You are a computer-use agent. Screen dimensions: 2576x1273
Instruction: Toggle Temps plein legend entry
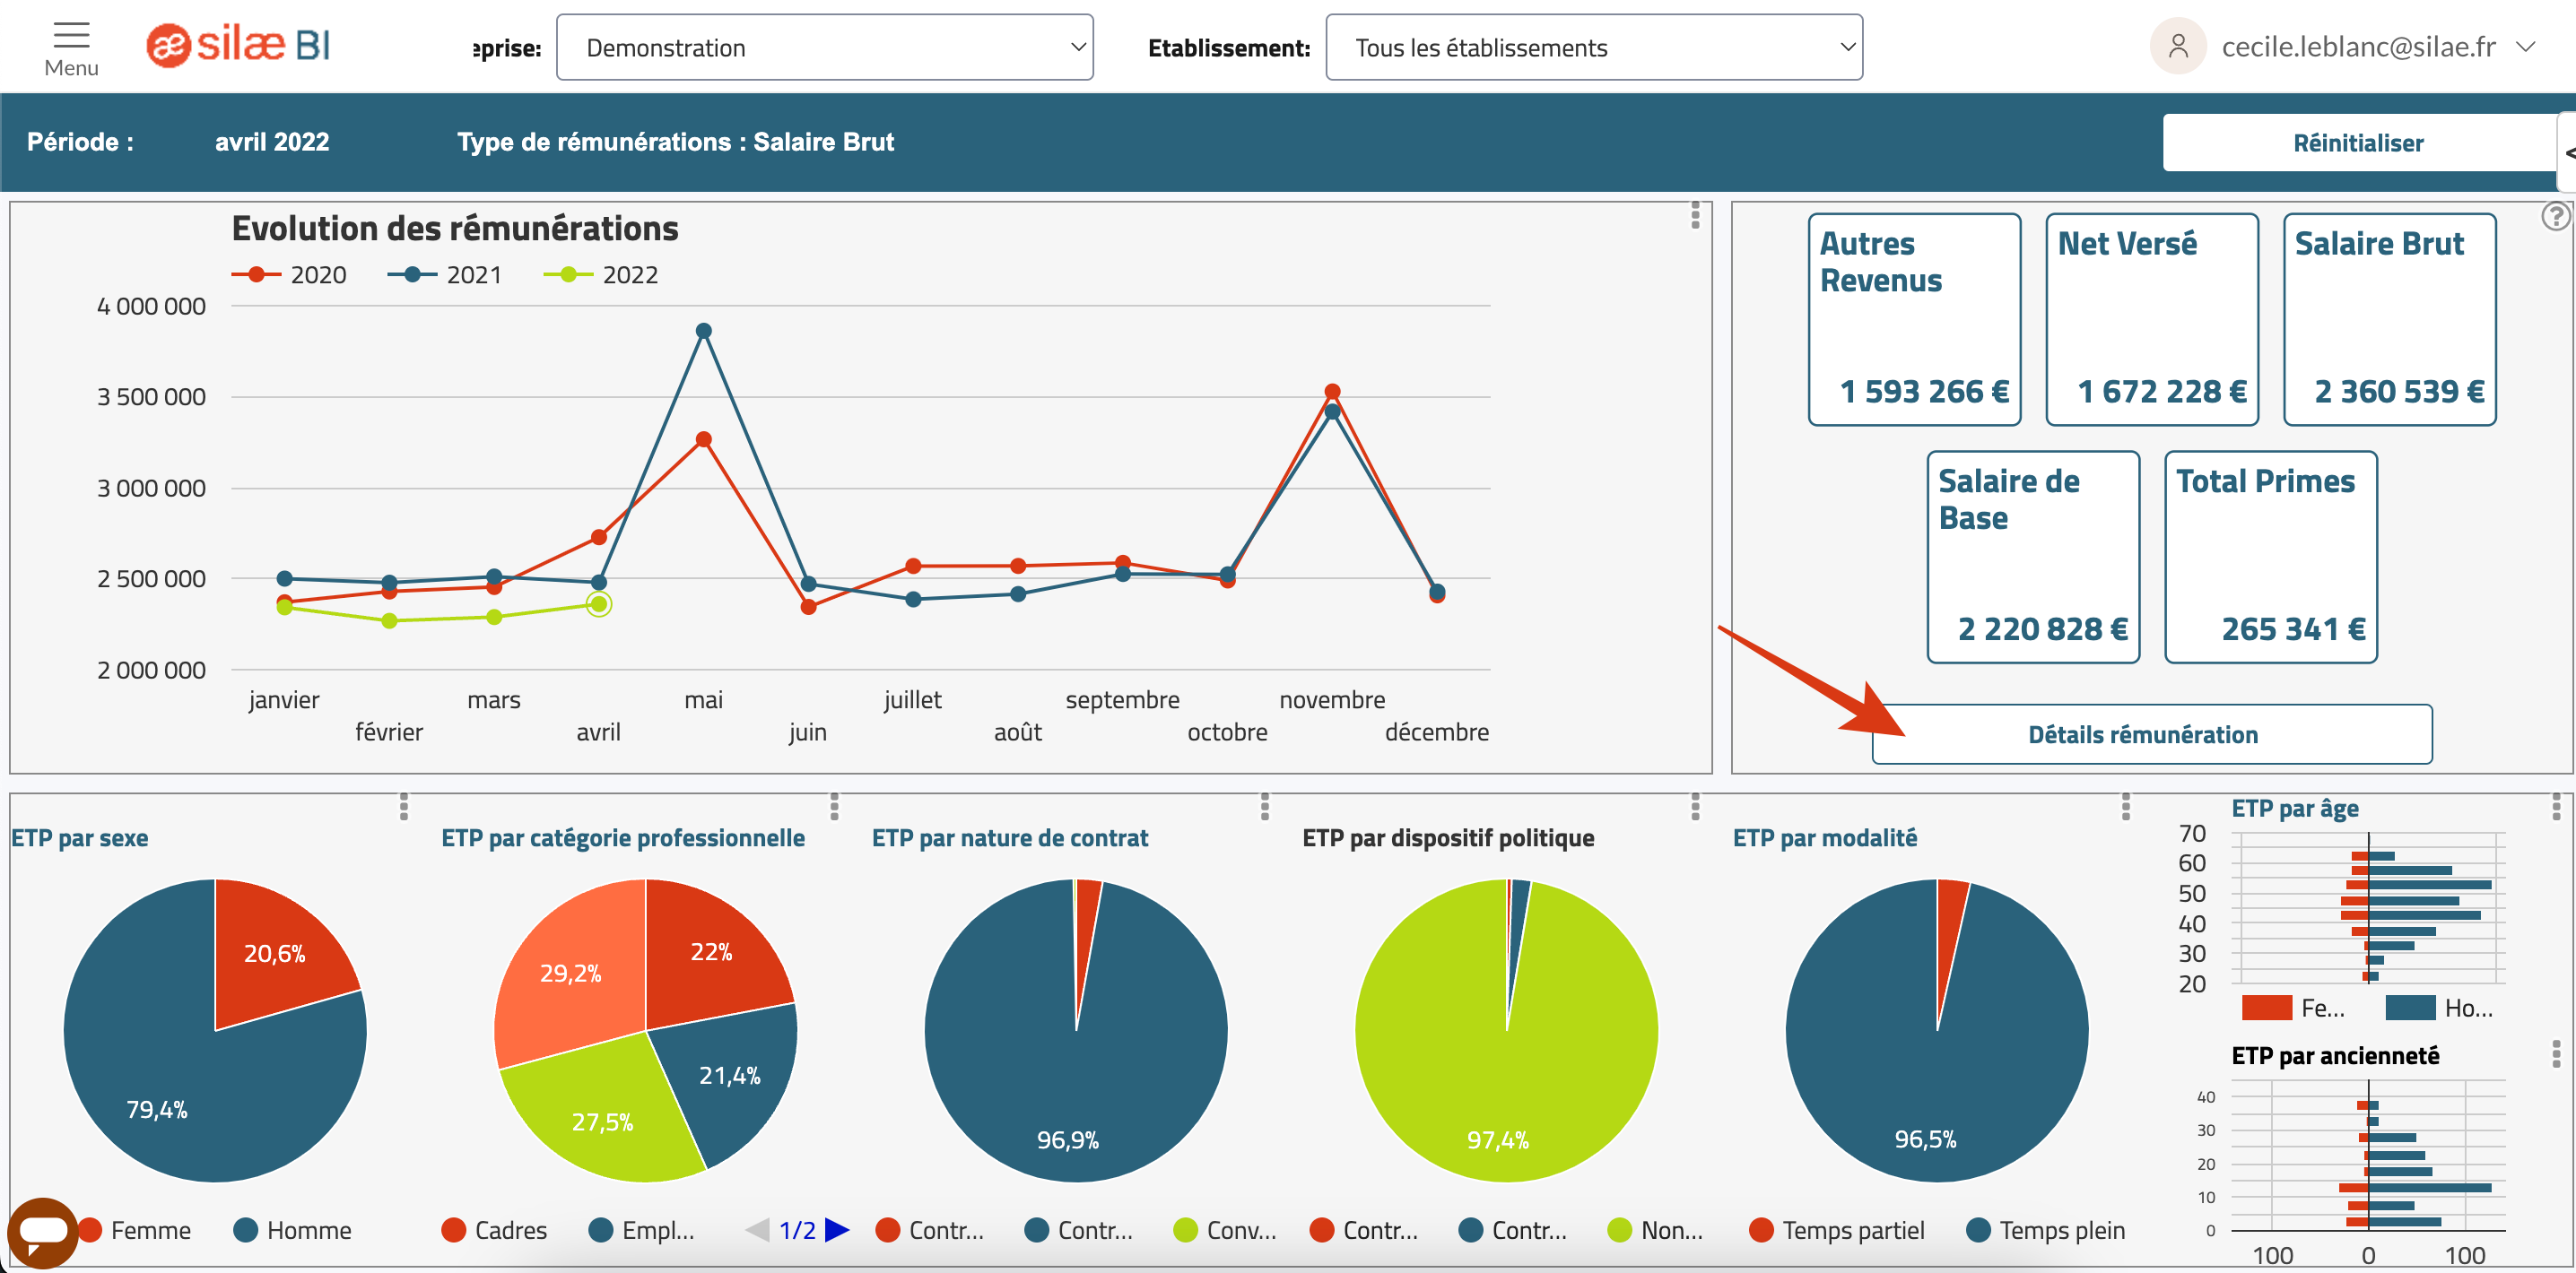tap(2046, 1230)
